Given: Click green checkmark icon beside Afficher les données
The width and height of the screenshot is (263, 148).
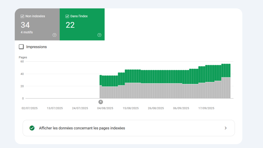Looking at the screenshot, I should (x=32, y=128).
